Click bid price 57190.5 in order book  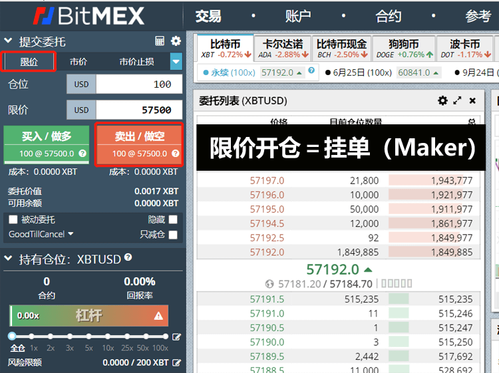(x=267, y=328)
